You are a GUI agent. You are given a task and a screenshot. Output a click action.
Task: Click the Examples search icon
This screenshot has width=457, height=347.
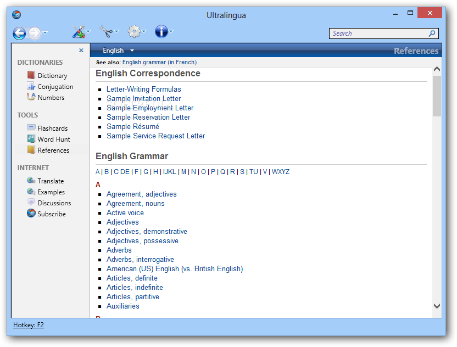coord(31,192)
